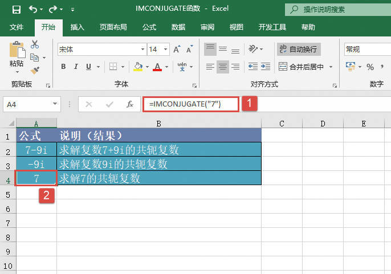The image size is (391, 274).
Task: Click the fill color bucket swatch
Action: [137, 67]
